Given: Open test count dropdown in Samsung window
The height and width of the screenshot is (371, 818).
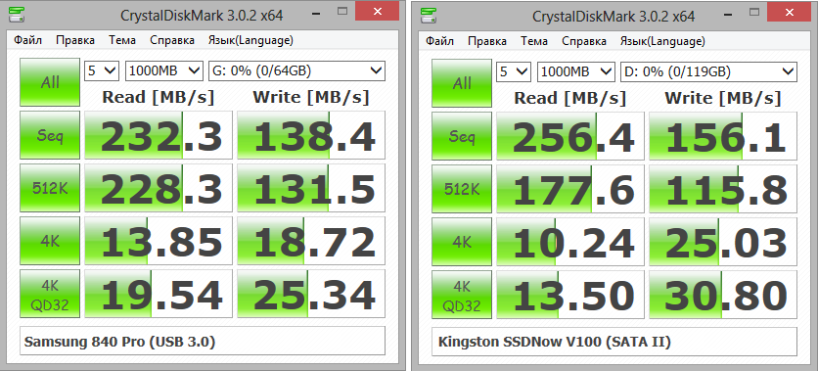Looking at the screenshot, I should 102,70.
